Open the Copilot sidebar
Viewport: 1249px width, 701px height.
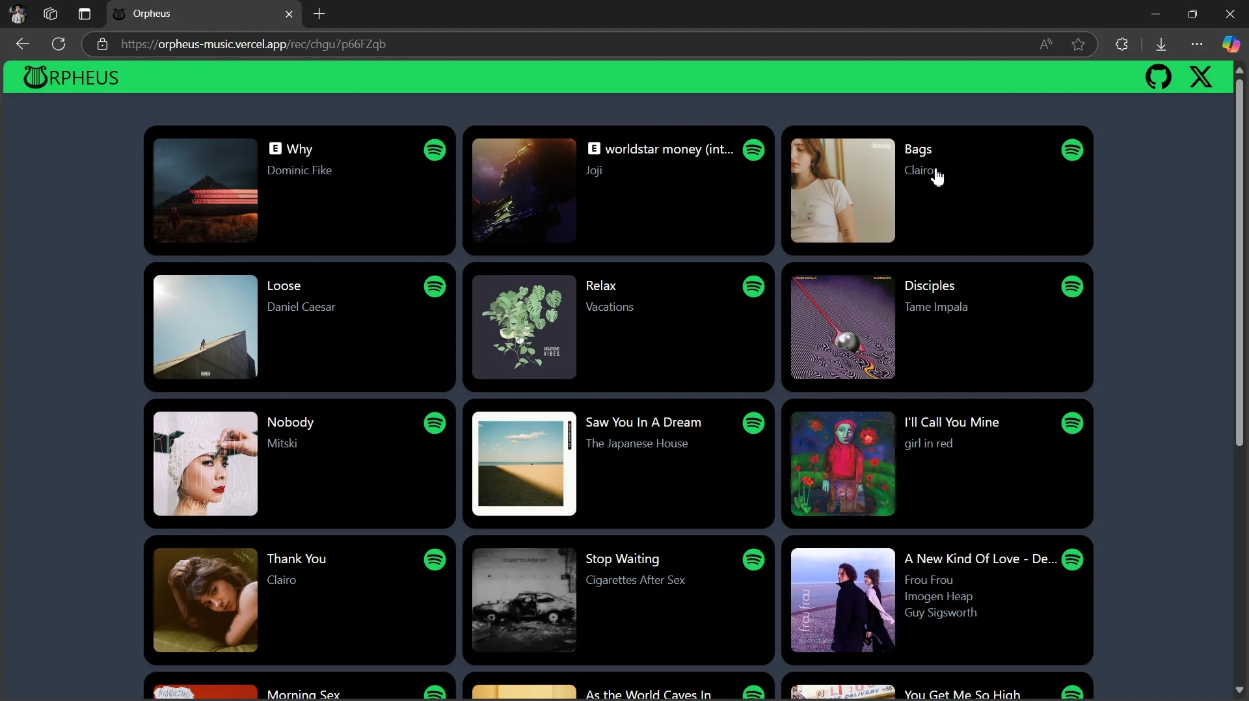click(x=1231, y=44)
